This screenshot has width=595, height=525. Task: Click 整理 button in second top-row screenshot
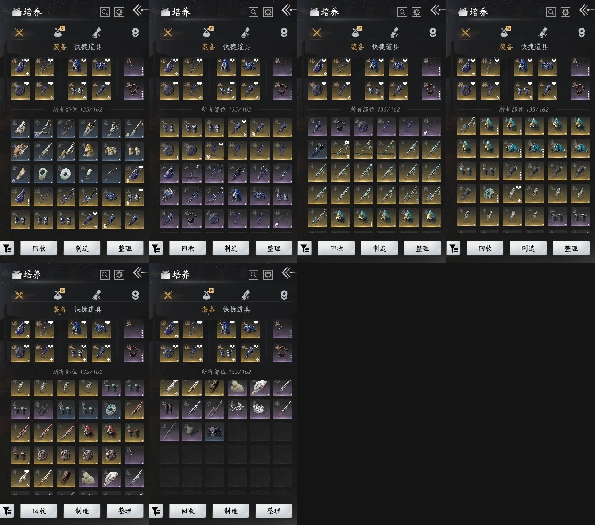point(274,248)
